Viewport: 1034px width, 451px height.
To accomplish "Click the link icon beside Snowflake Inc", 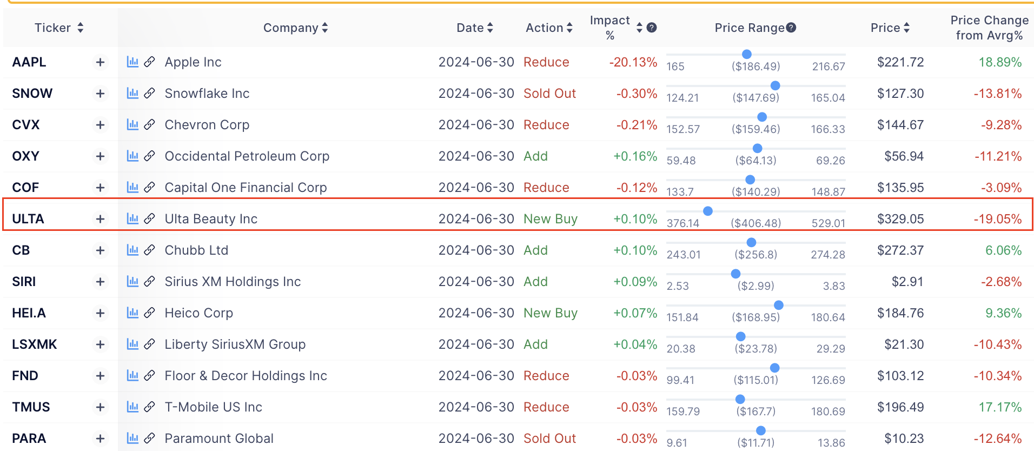I will click(x=150, y=94).
